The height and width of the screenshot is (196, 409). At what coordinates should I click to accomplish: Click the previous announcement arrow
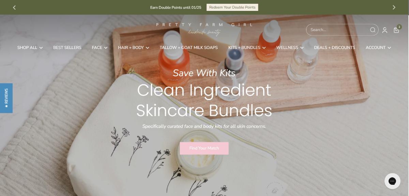pos(14,7)
